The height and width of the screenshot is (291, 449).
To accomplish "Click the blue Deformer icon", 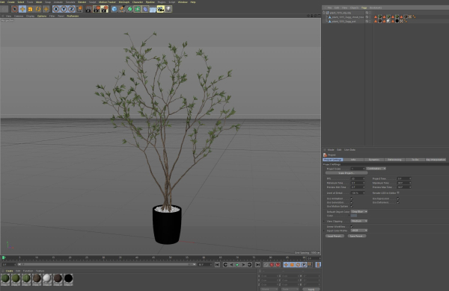I will tap(145, 9).
